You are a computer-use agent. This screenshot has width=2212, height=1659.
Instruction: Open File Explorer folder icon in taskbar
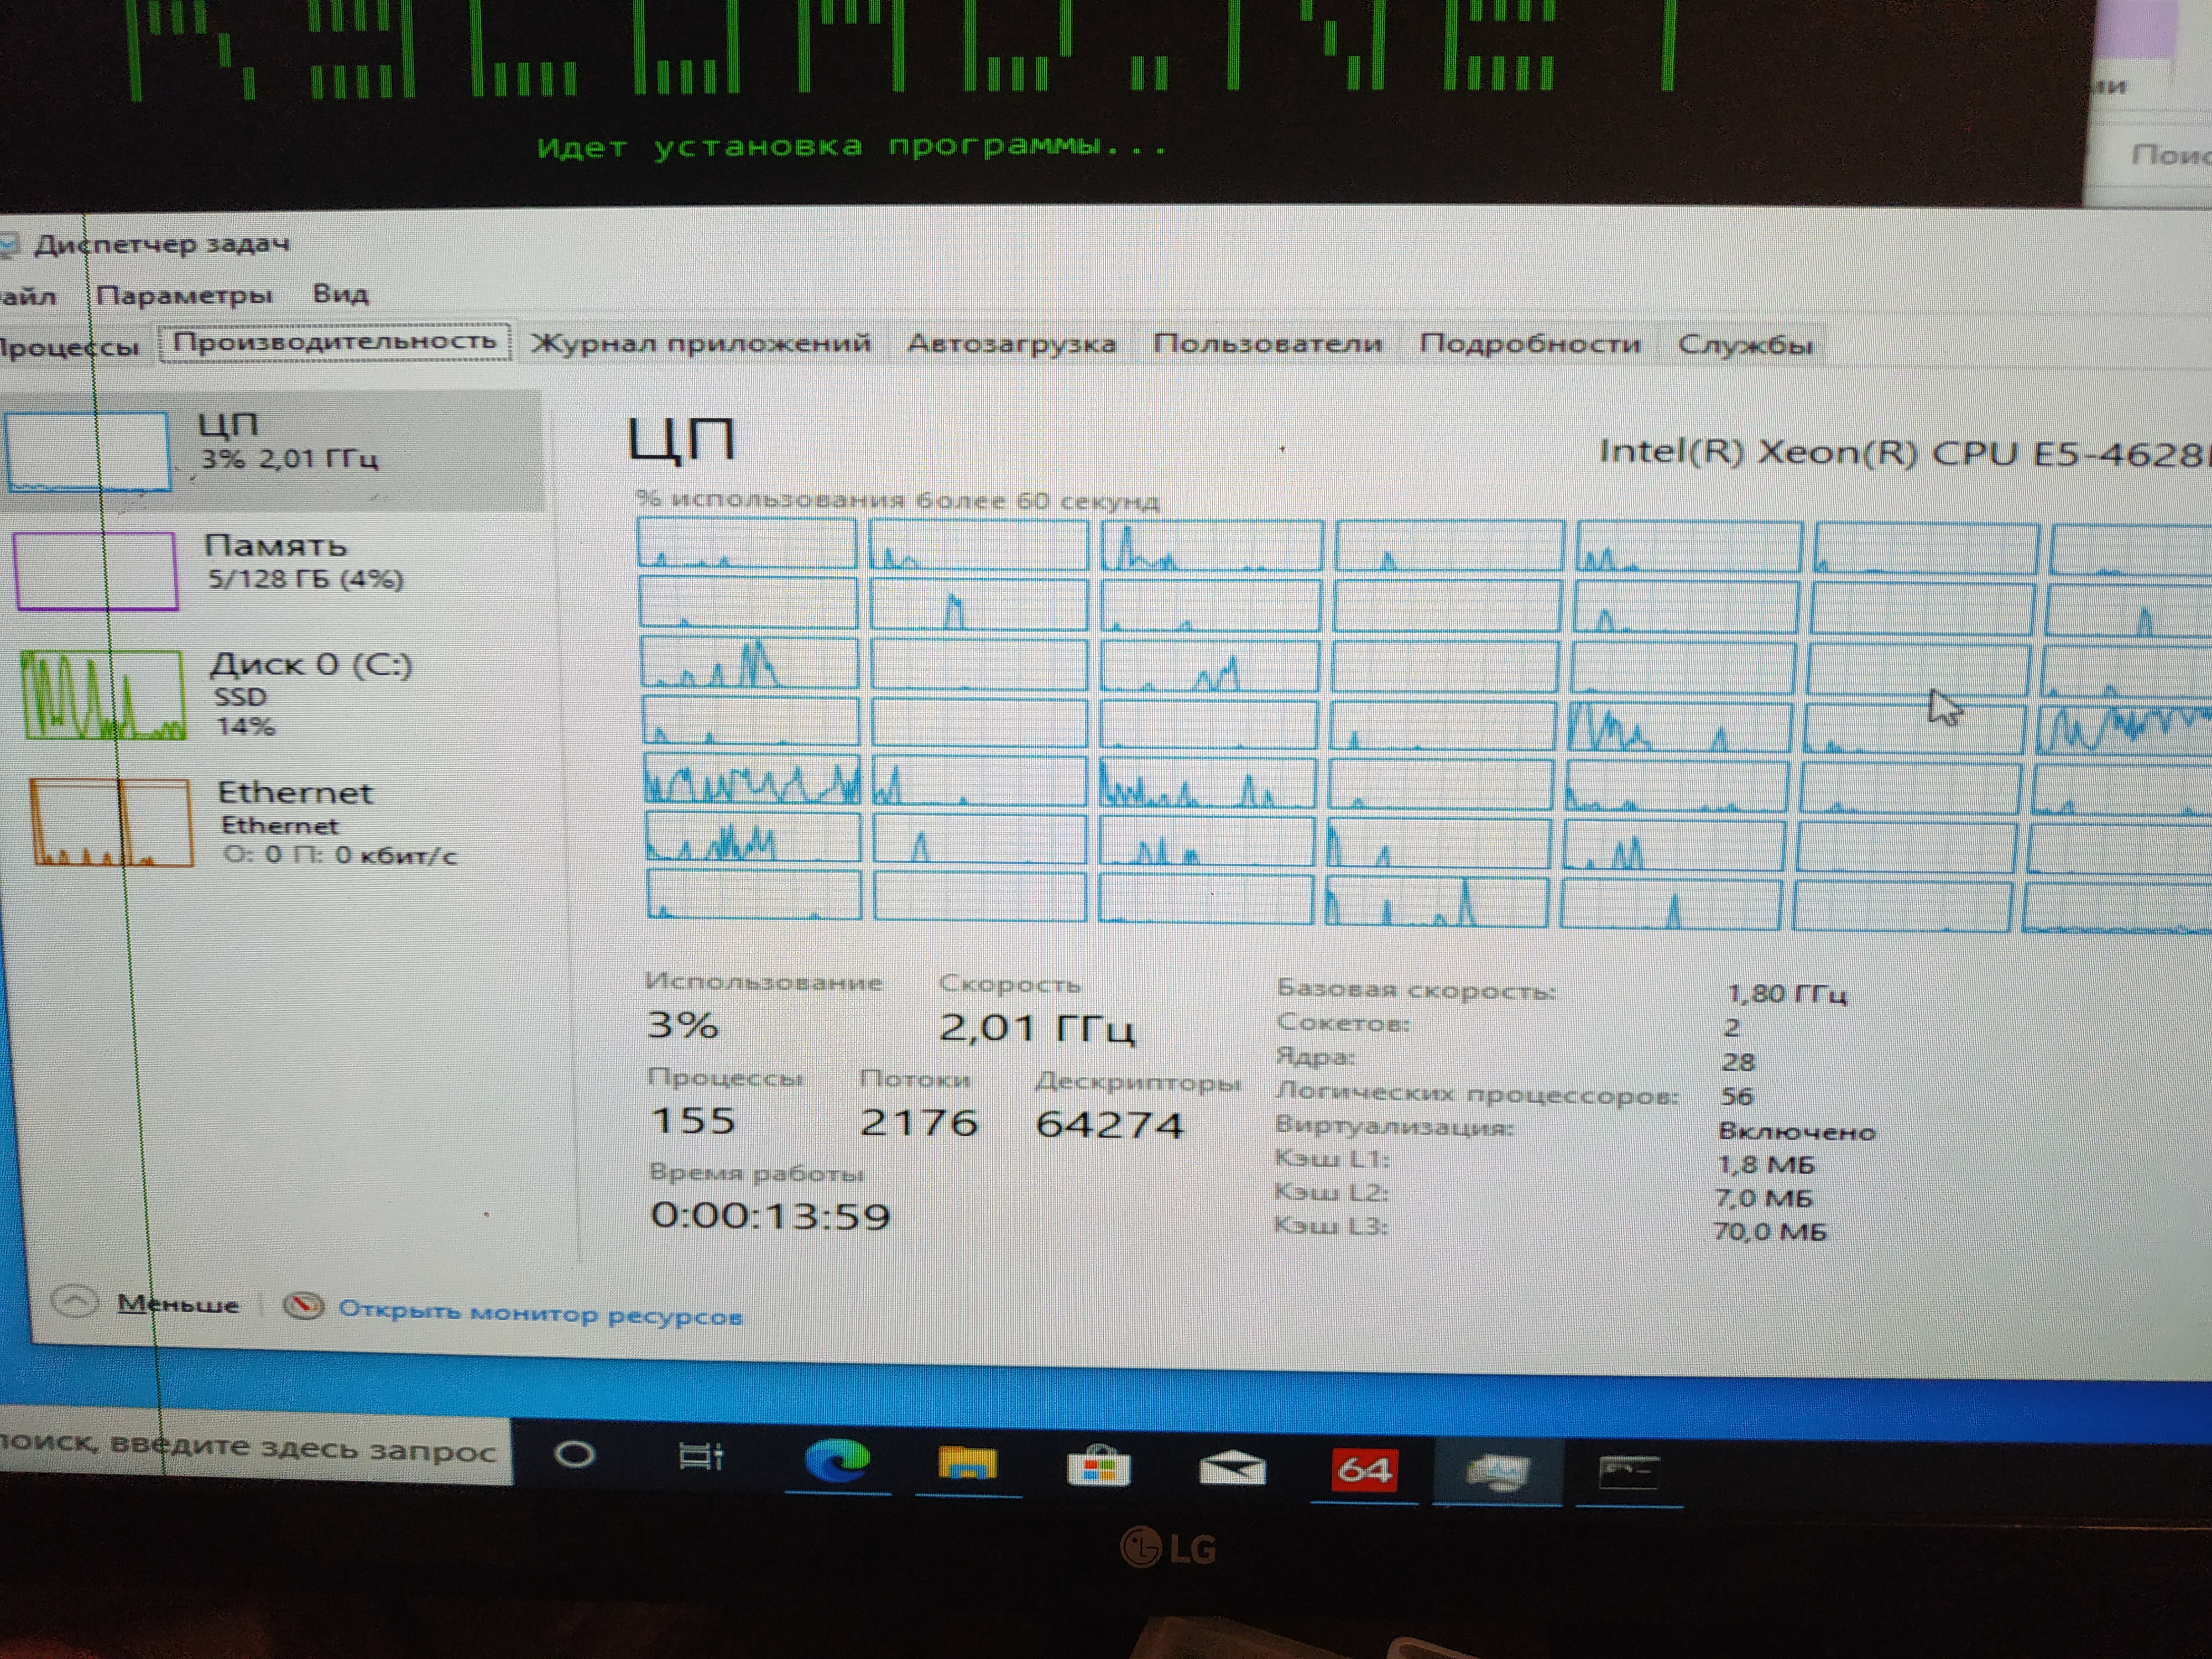(967, 1466)
